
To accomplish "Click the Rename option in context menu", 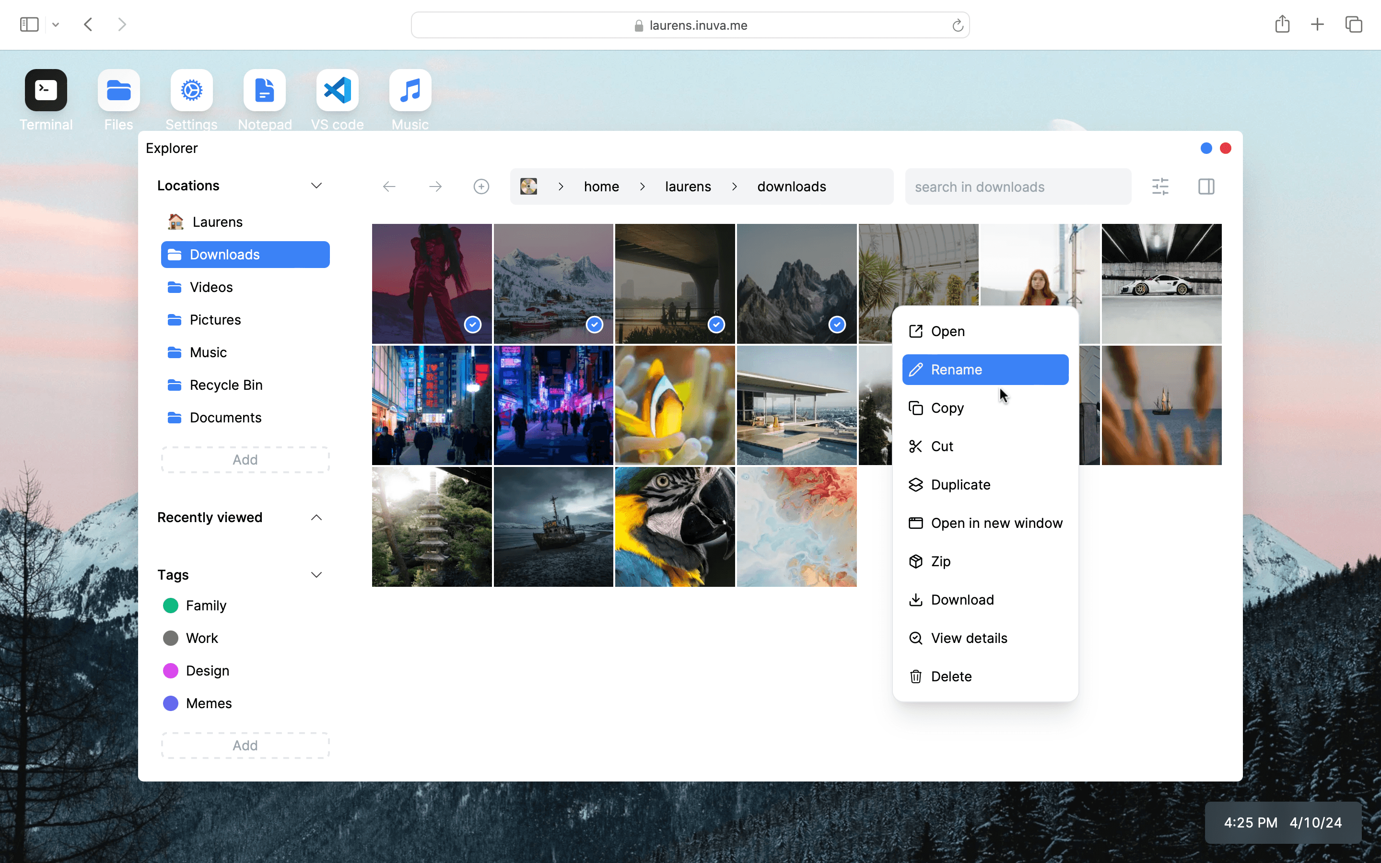I will (x=986, y=369).
